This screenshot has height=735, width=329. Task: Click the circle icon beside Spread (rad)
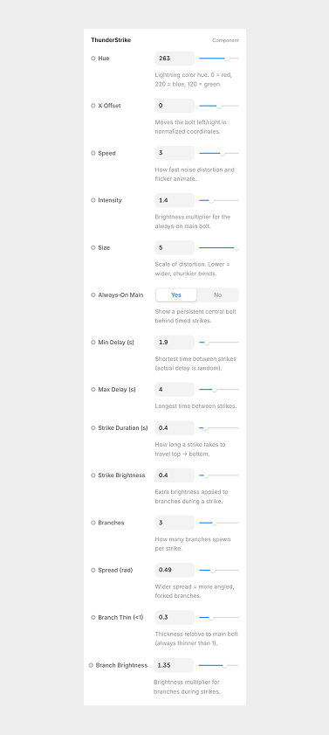(93, 570)
